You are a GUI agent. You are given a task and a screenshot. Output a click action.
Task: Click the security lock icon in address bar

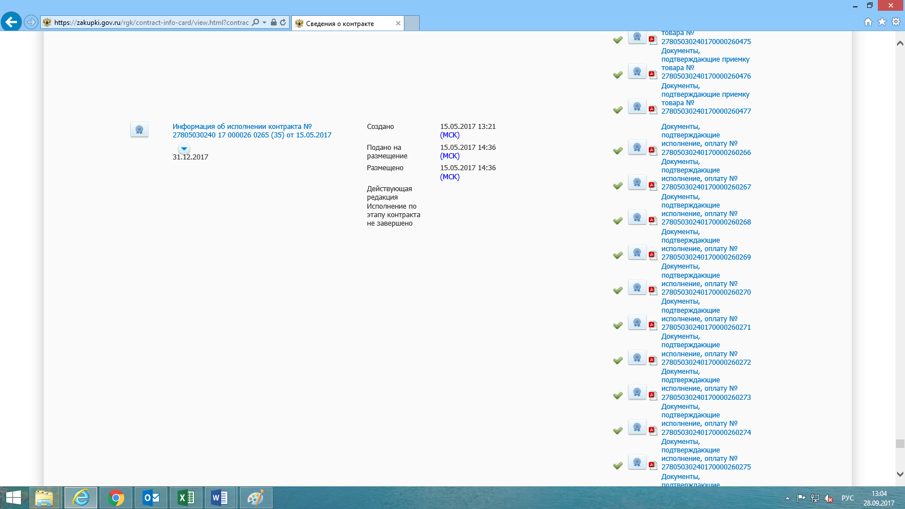click(x=274, y=23)
